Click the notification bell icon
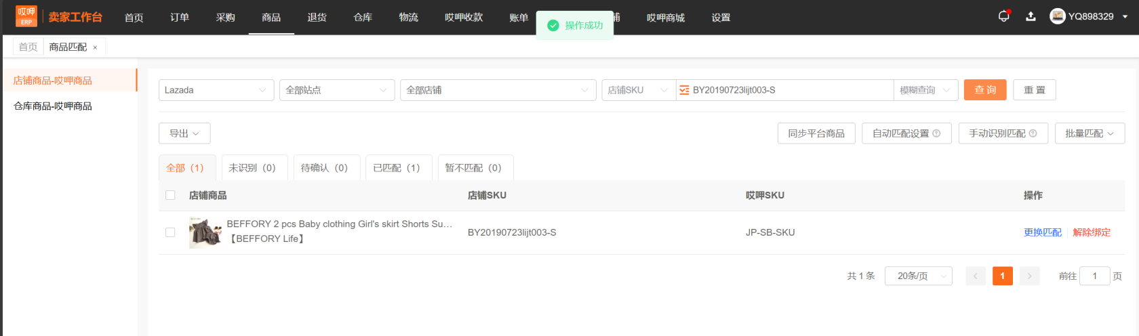This screenshot has height=336, width=1139. pos(1003,16)
